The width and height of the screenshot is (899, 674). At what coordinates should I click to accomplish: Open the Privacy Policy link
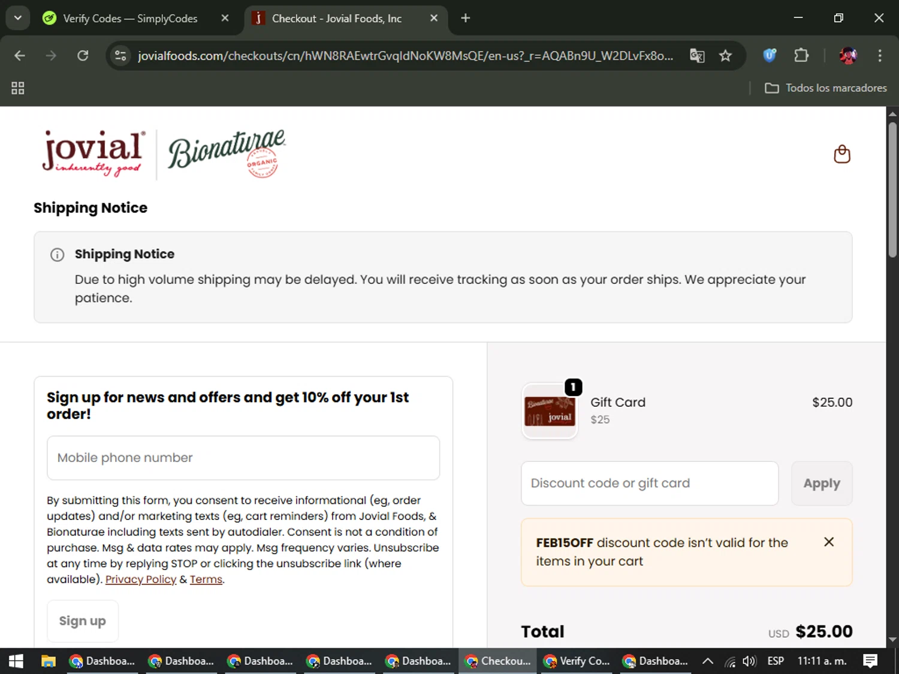click(x=141, y=579)
